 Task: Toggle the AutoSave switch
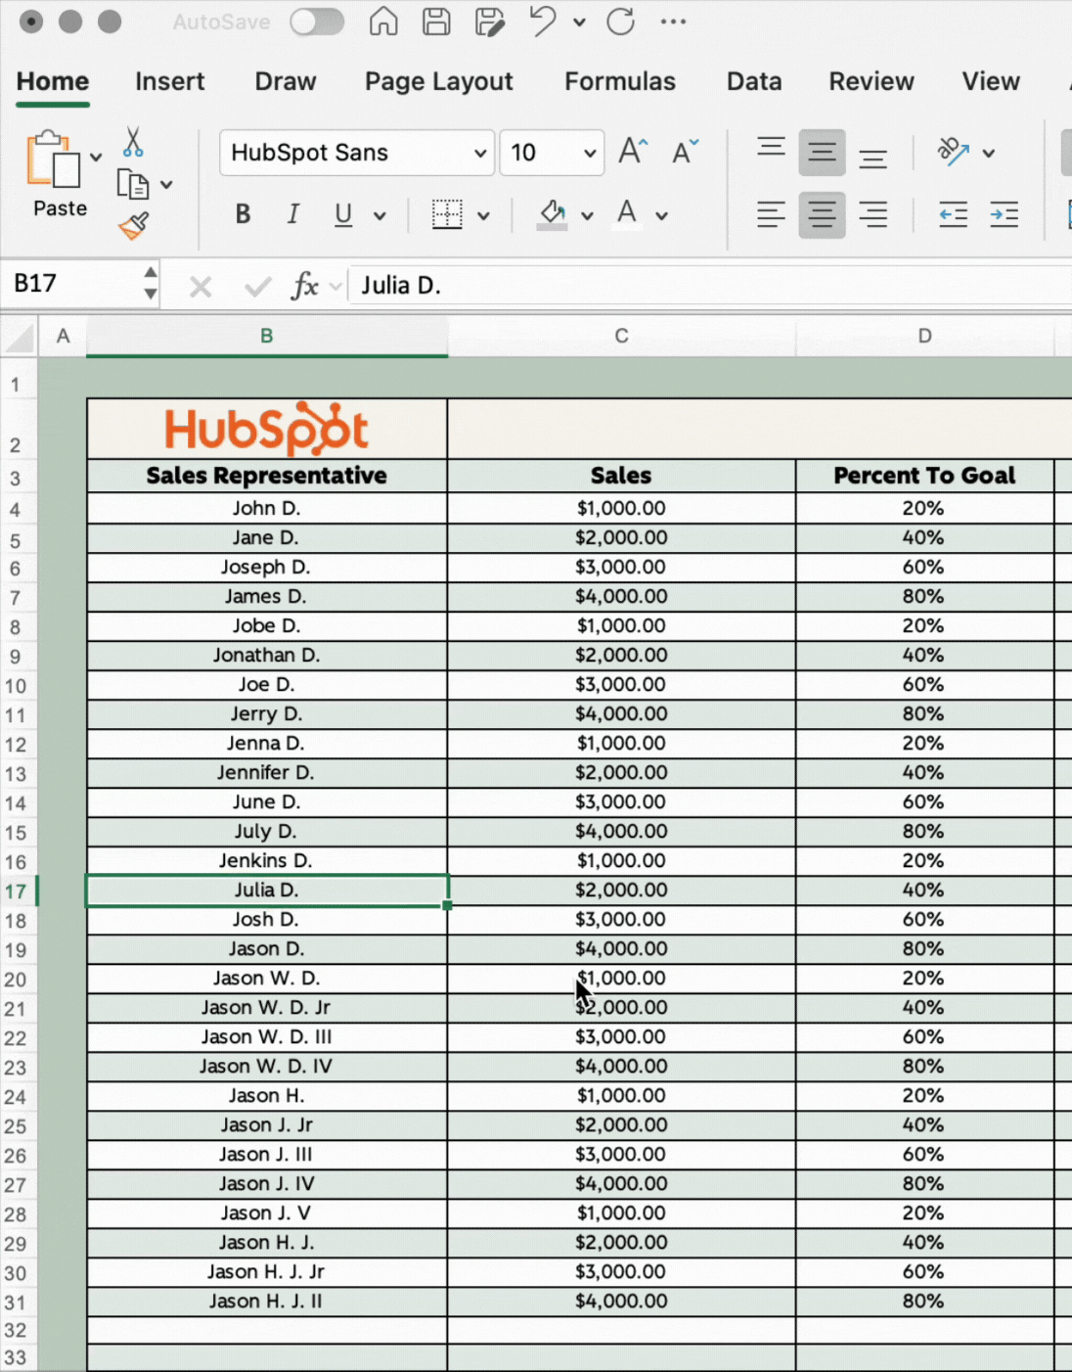[317, 22]
